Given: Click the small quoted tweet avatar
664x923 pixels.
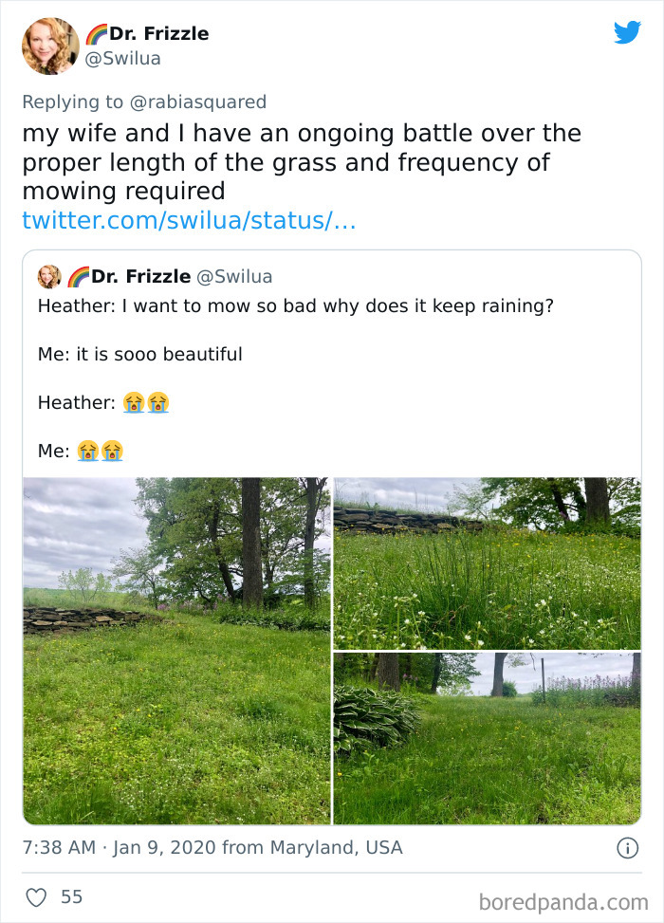Looking at the screenshot, I should pos(49,277).
